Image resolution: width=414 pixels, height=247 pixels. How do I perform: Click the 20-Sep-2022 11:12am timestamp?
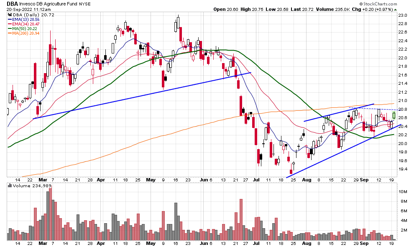pos(28,10)
